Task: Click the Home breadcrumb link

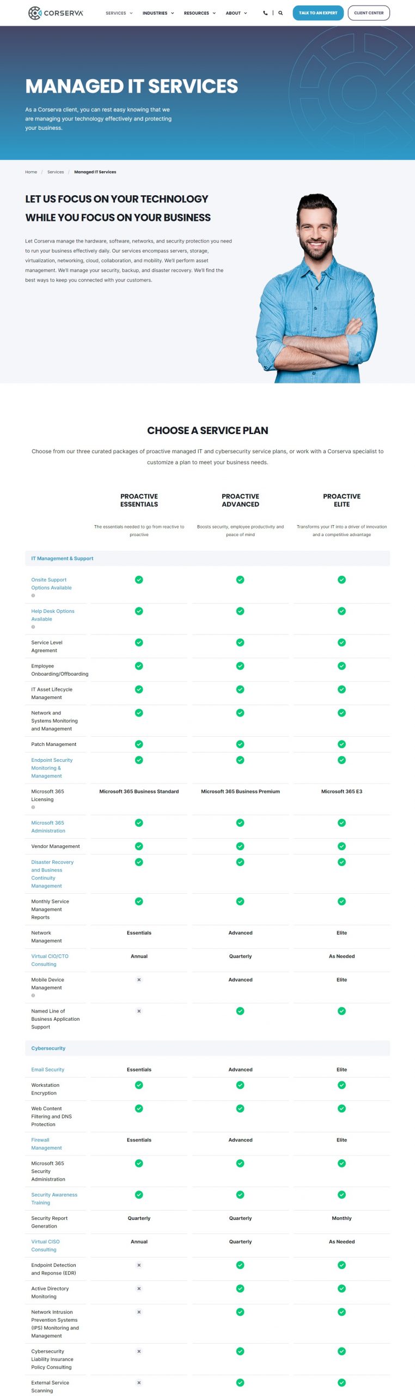Action: 31,172
